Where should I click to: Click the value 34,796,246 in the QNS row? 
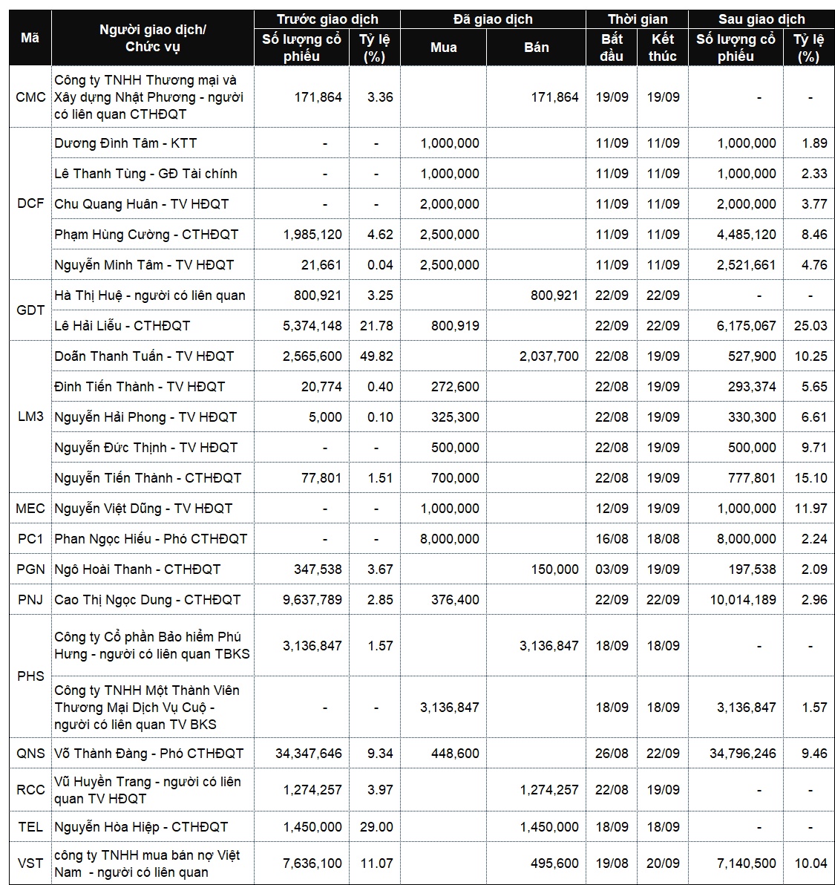[x=742, y=754]
